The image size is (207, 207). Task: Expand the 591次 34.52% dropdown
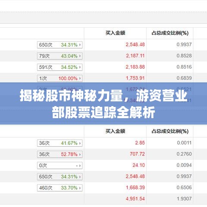click(60, 67)
